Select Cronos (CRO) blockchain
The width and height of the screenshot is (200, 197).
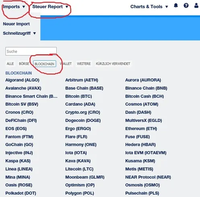tap(19, 112)
